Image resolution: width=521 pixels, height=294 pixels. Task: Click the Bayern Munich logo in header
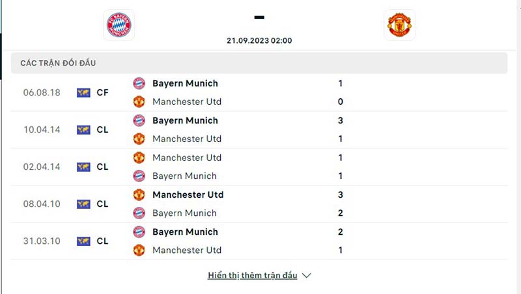pyautogui.click(x=119, y=25)
